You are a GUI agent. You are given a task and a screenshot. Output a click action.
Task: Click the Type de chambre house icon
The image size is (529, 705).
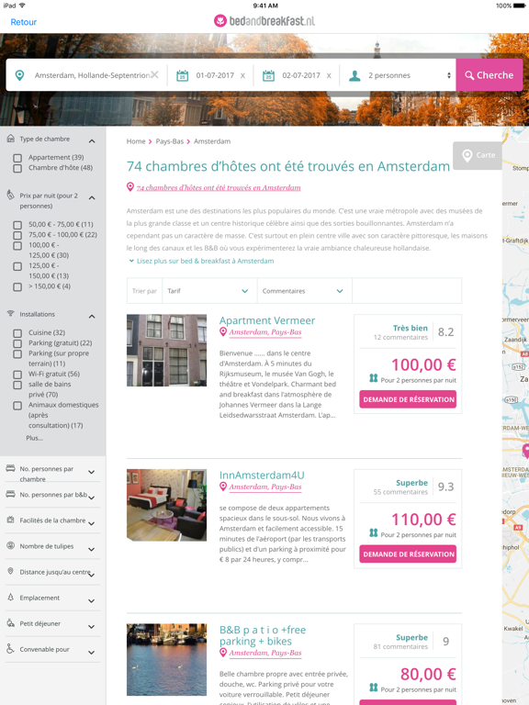coord(11,139)
